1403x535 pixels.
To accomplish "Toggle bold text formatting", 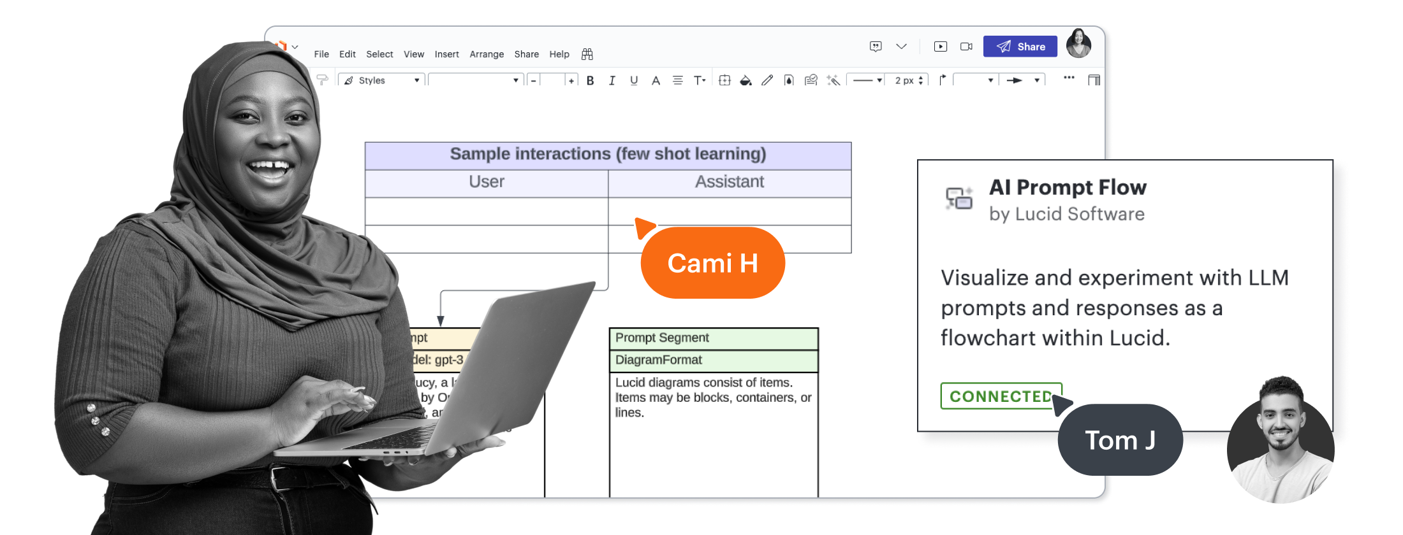I will (x=591, y=80).
